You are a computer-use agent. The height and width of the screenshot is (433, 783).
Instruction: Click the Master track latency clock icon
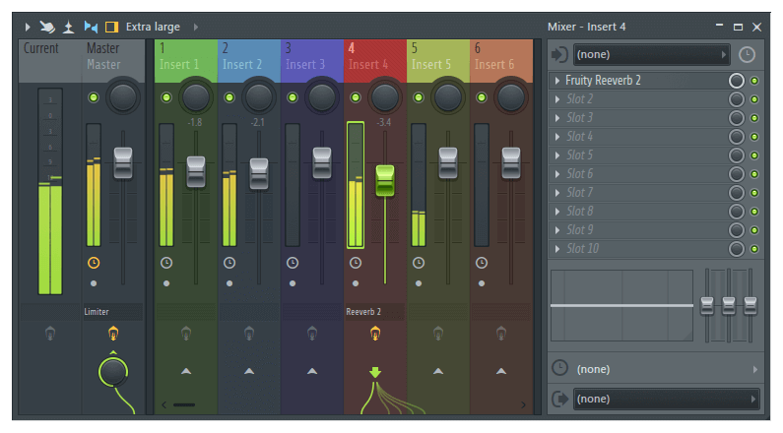[x=94, y=263]
